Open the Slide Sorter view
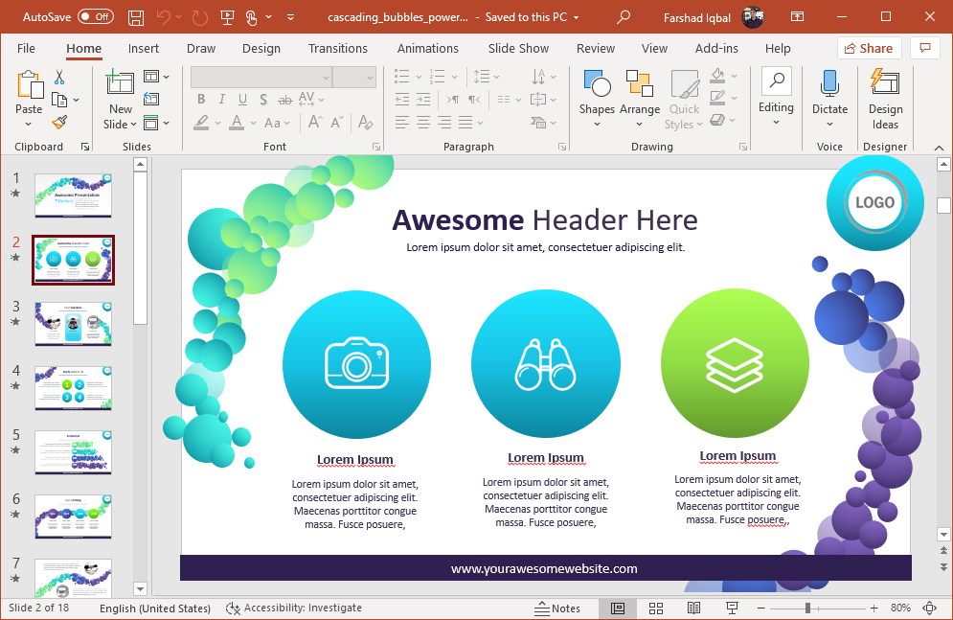 click(656, 609)
